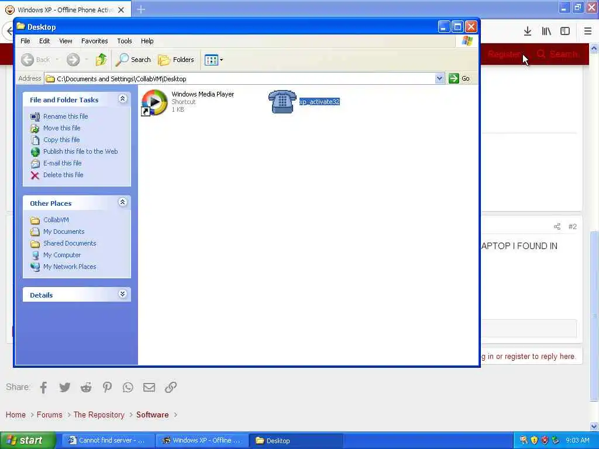Click the Go button next to address
This screenshot has width=599, height=449.
click(459, 79)
